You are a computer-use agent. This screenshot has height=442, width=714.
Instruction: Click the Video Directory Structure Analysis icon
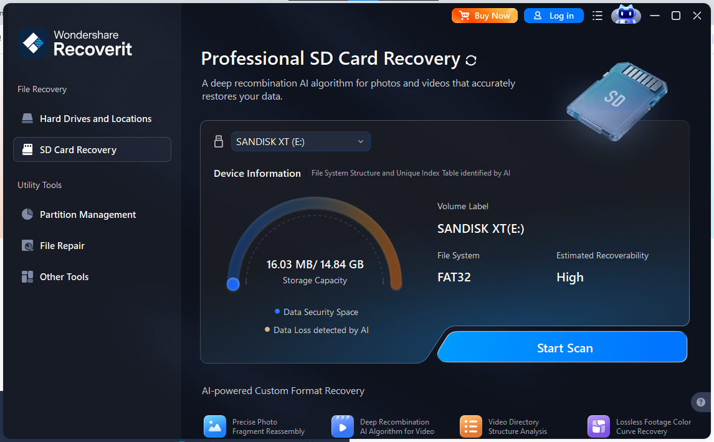coord(471,426)
